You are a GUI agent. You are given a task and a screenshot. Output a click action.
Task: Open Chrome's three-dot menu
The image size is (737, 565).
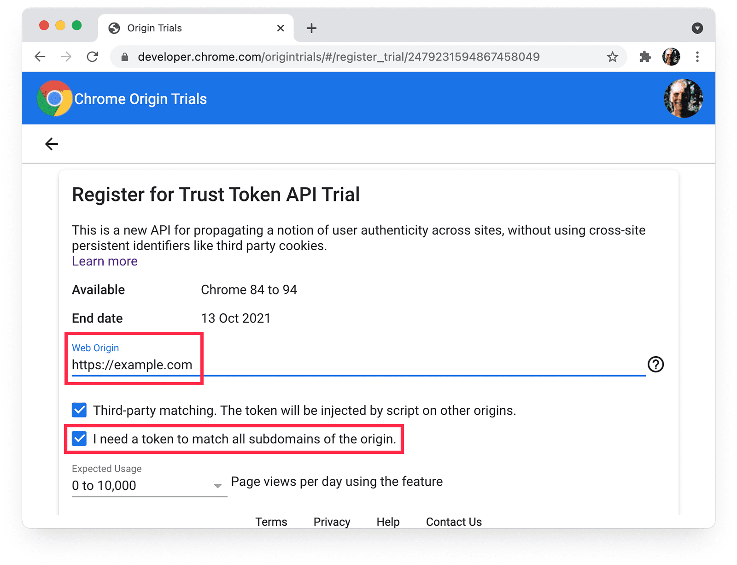click(697, 57)
